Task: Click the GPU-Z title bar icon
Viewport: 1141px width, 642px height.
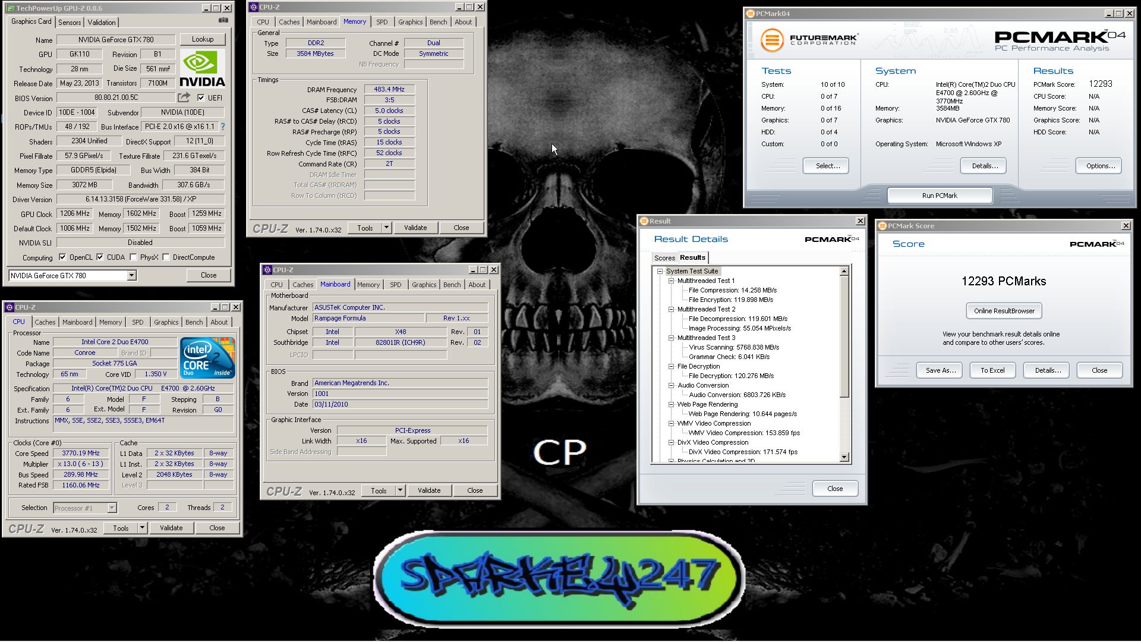Action: pos(11,8)
